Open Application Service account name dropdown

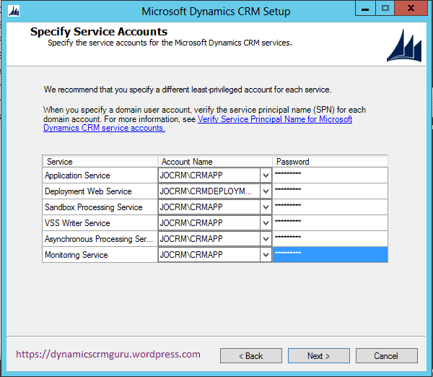coord(266,175)
